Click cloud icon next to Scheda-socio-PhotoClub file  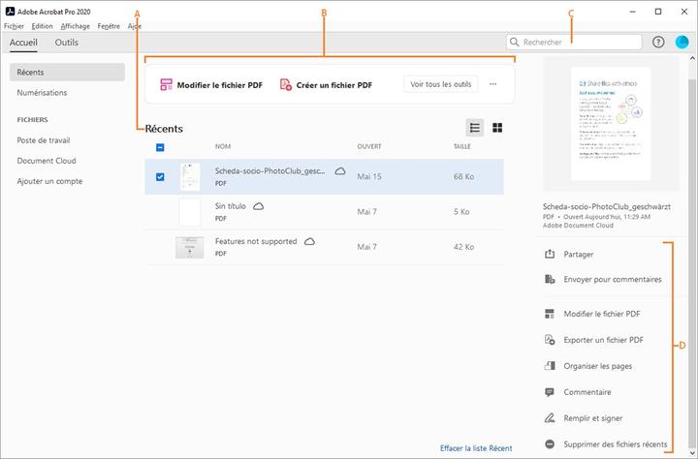point(340,171)
